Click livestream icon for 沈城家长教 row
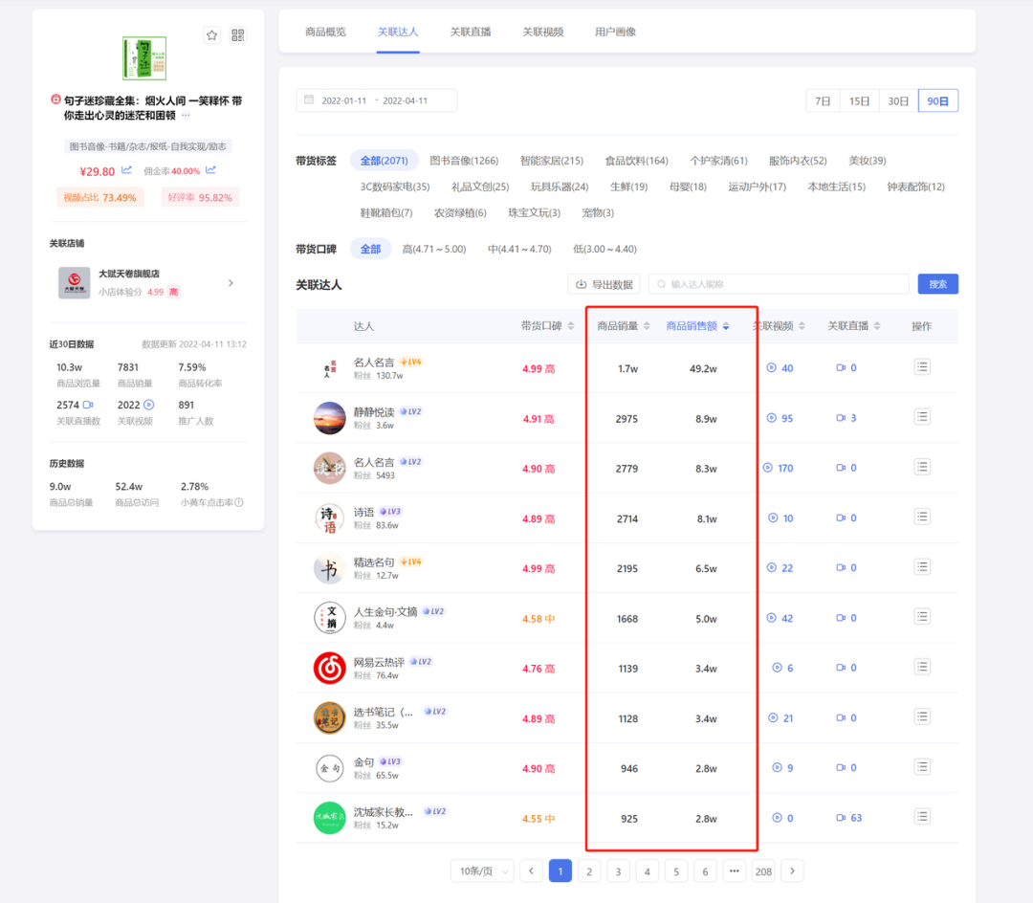 click(x=841, y=817)
